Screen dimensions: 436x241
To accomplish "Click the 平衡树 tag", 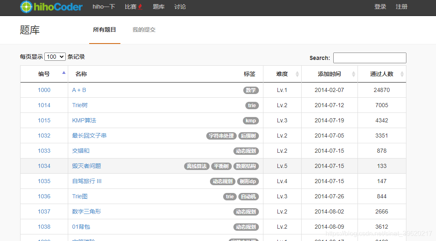I will 221,166.
